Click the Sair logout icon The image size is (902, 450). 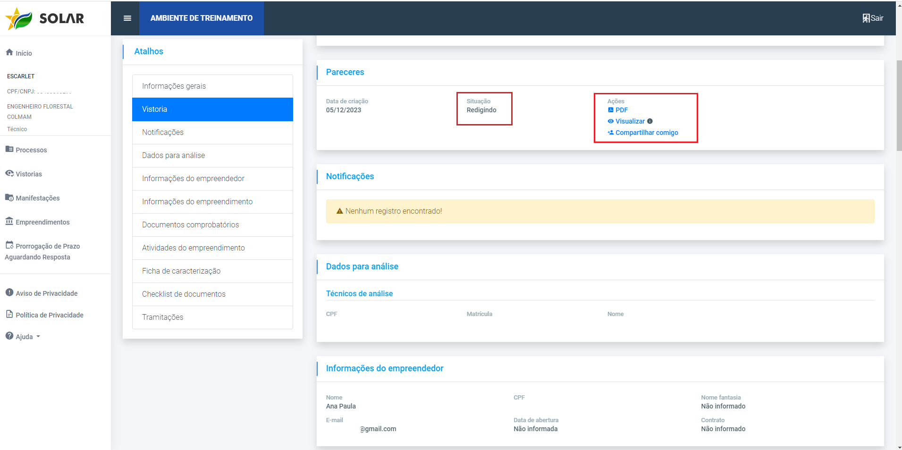pyautogui.click(x=866, y=18)
